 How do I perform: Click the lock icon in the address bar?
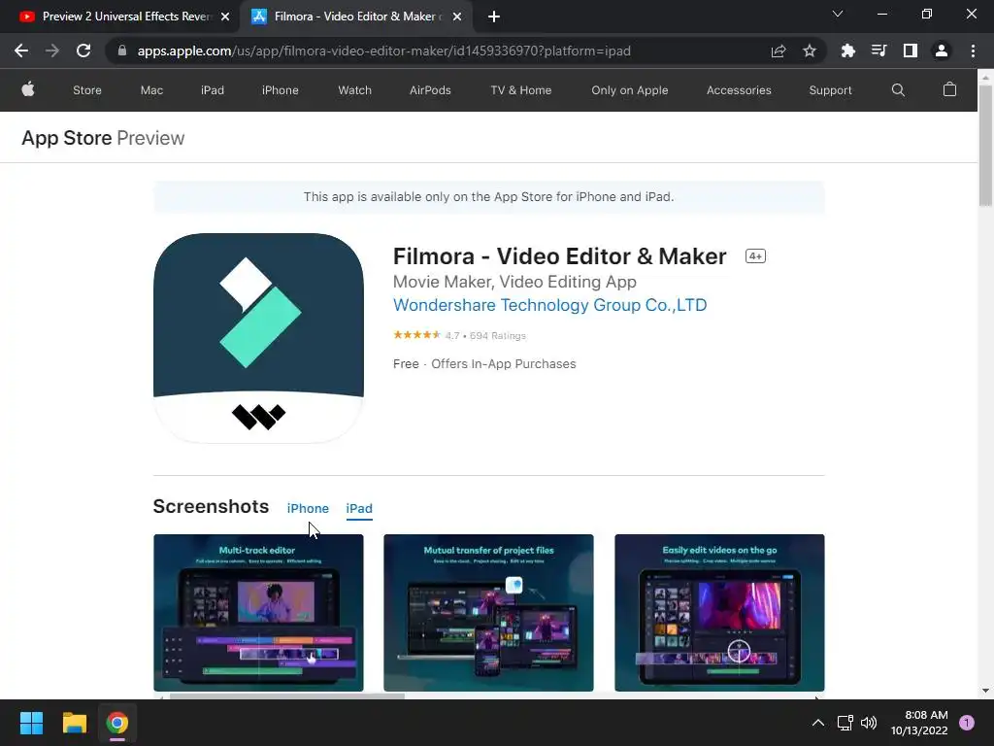(122, 51)
